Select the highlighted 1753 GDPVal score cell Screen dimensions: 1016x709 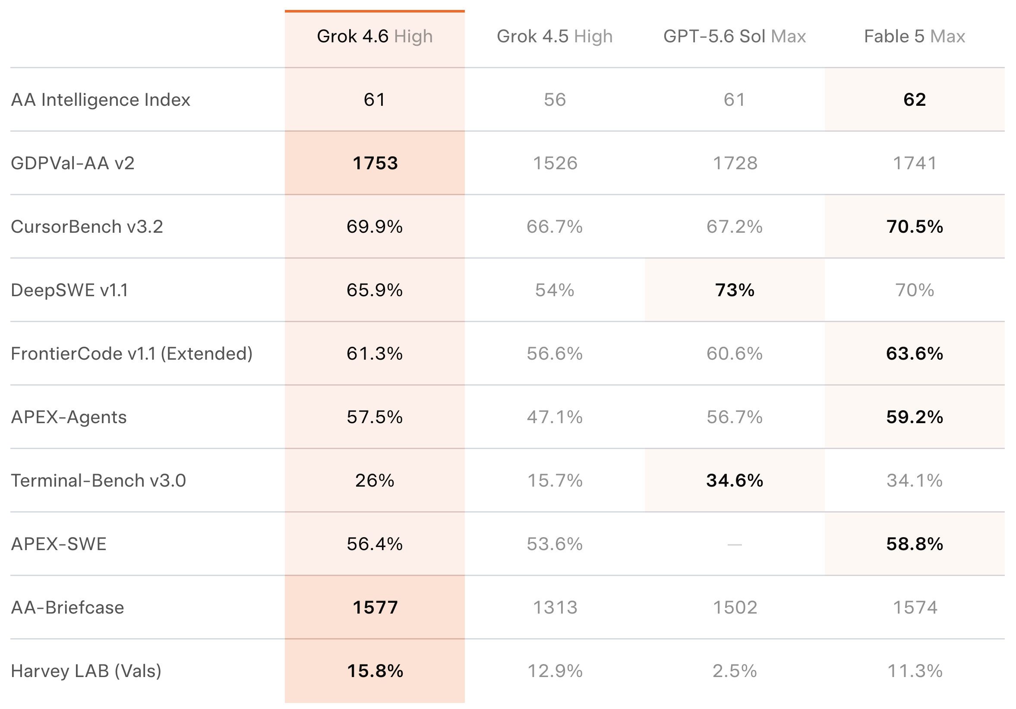(375, 163)
